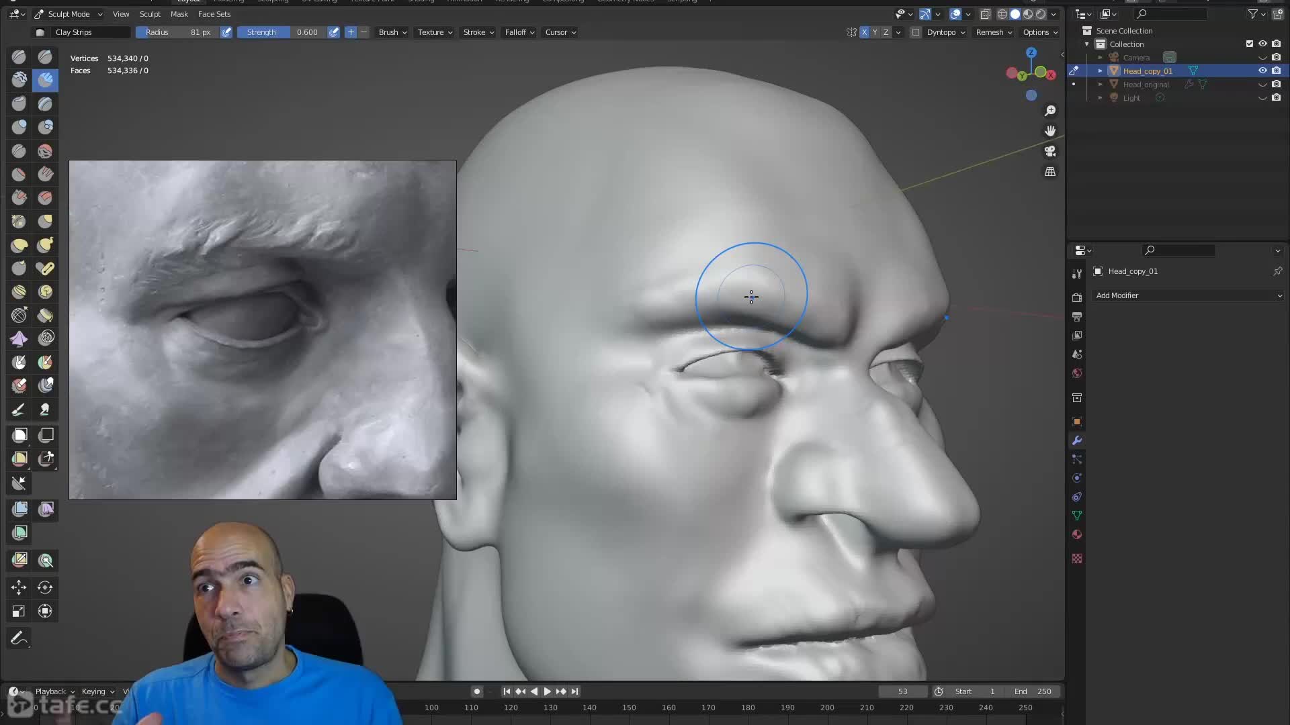1290x725 pixels.
Task: Open the timeline Keying menu
Action: pyautogui.click(x=97, y=691)
